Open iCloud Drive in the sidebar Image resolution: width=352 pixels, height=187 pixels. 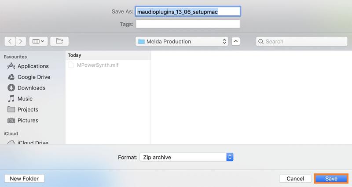(33, 142)
